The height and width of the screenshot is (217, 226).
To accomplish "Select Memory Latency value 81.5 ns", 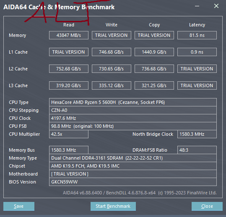I will pyautogui.click(x=197, y=35).
